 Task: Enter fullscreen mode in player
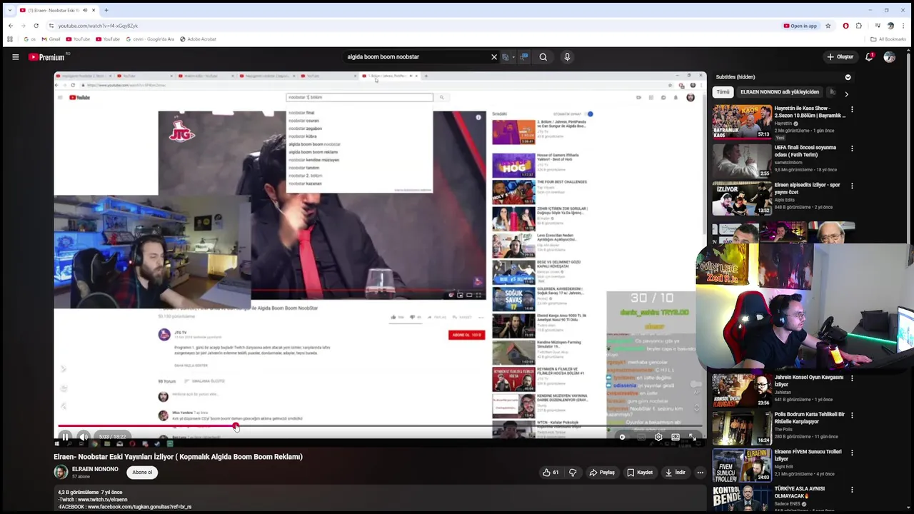tap(692, 437)
